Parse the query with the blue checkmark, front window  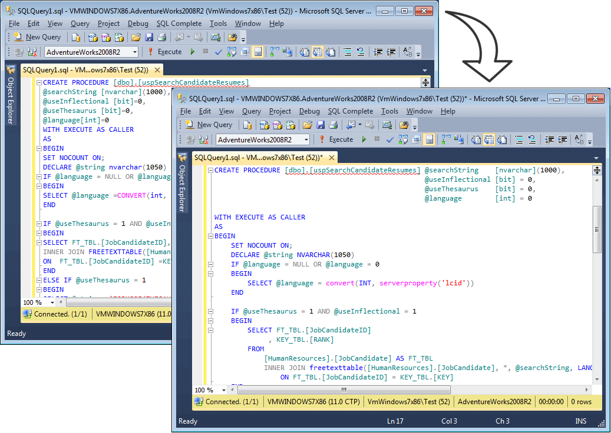[x=389, y=139]
